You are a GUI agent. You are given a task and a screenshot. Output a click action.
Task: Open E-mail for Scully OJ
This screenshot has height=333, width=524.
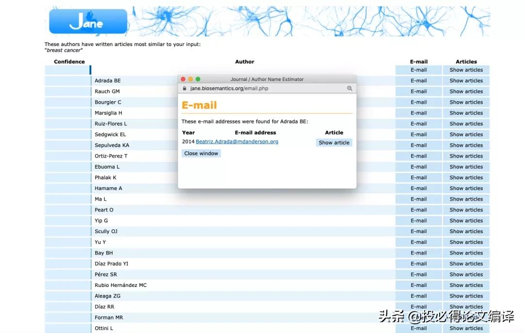pos(419,232)
